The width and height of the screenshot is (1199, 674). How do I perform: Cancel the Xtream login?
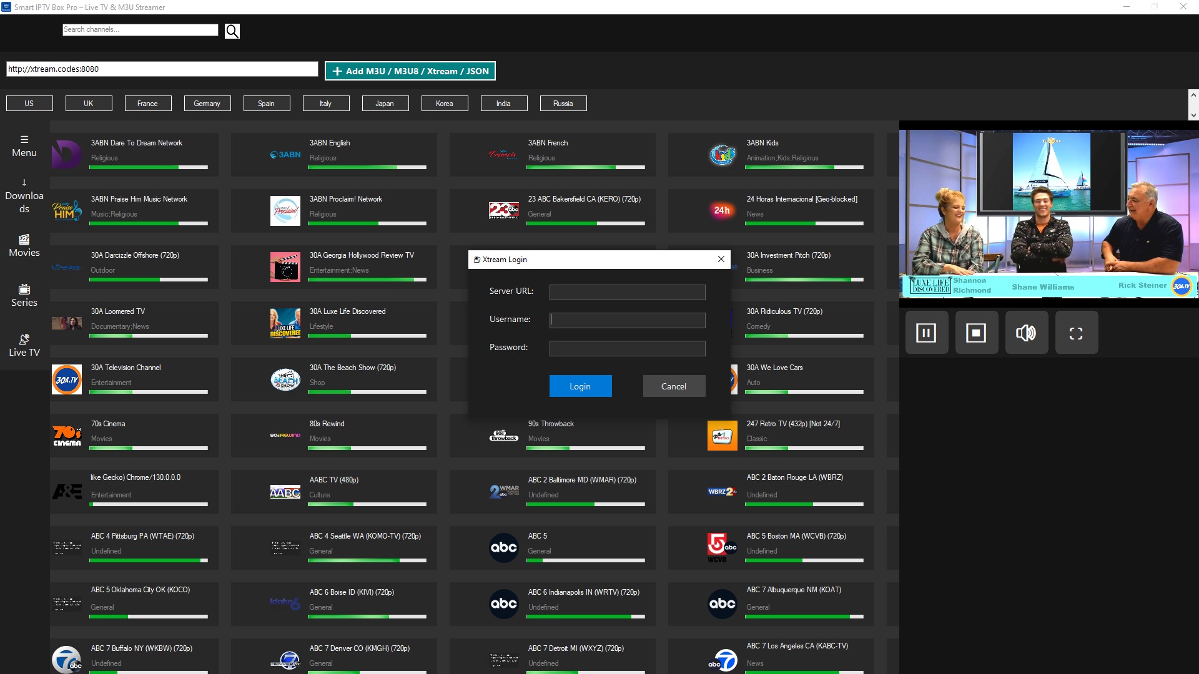point(674,386)
